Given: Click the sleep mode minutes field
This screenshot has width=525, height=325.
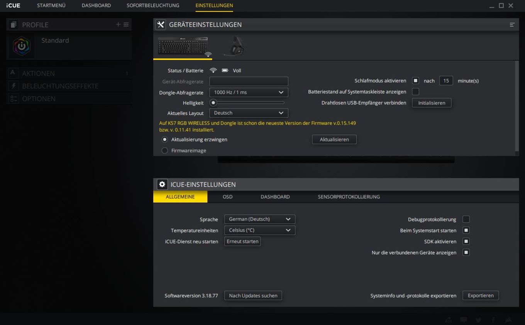Looking at the screenshot, I should (x=446, y=81).
